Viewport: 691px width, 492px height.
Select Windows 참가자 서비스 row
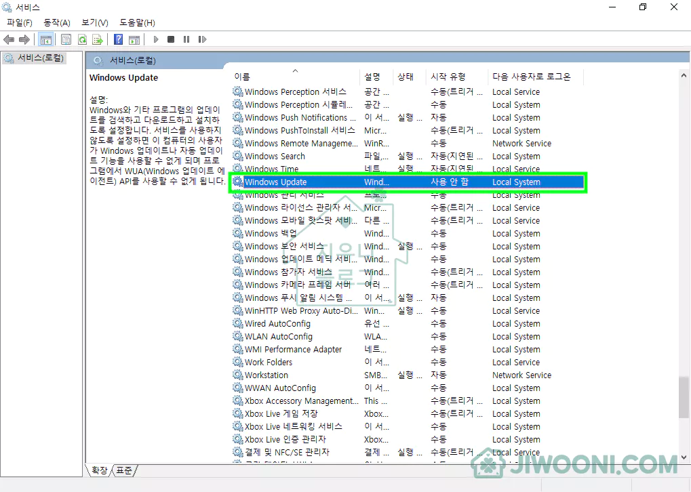click(408, 272)
